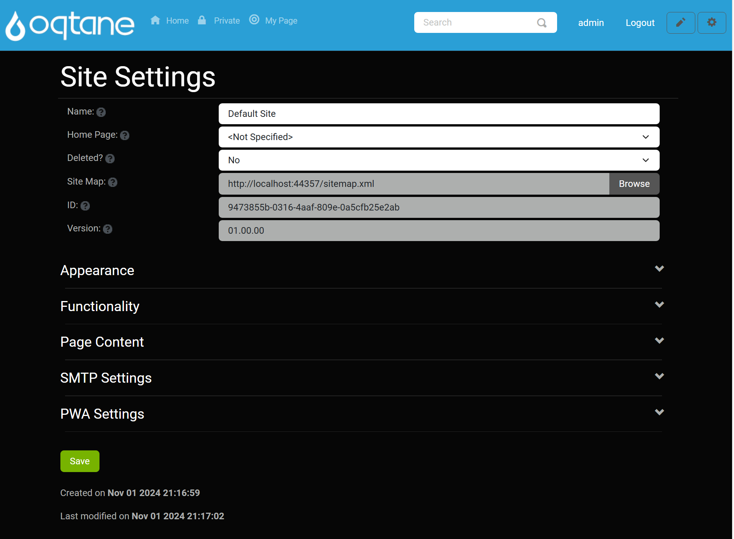Click the Functionality section title
This screenshot has width=734, height=539.
[100, 306]
